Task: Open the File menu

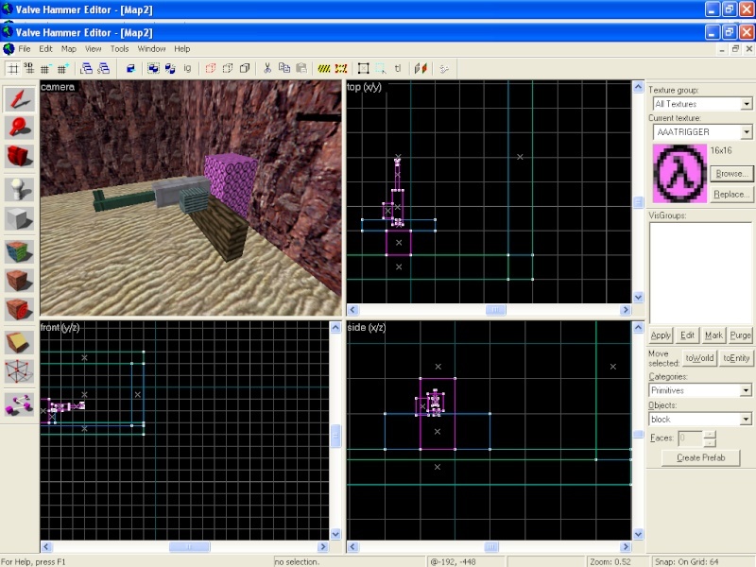Action: click(x=25, y=49)
